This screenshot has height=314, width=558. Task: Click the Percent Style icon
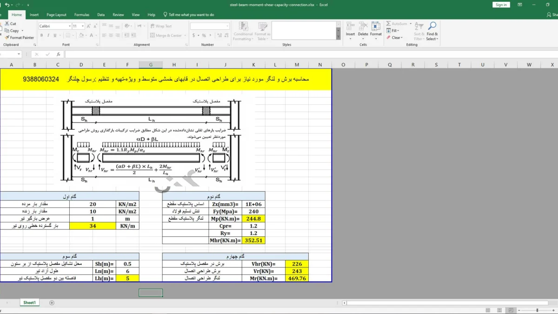click(x=204, y=35)
